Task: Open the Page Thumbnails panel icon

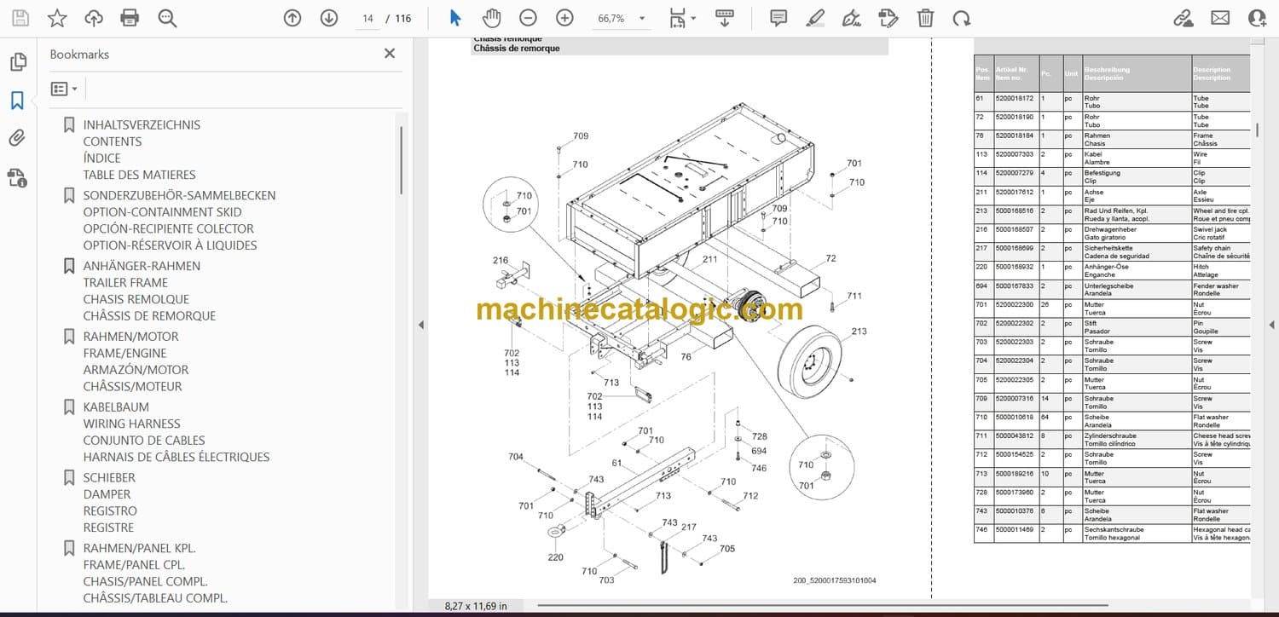Action: tap(17, 62)
